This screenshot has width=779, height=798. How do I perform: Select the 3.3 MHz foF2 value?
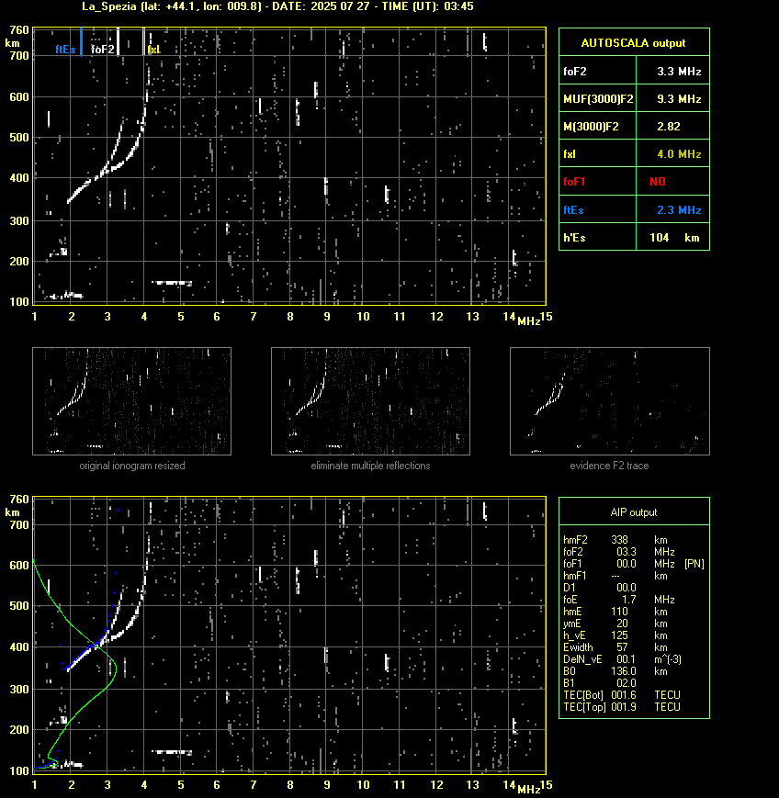tap(679, 72)
